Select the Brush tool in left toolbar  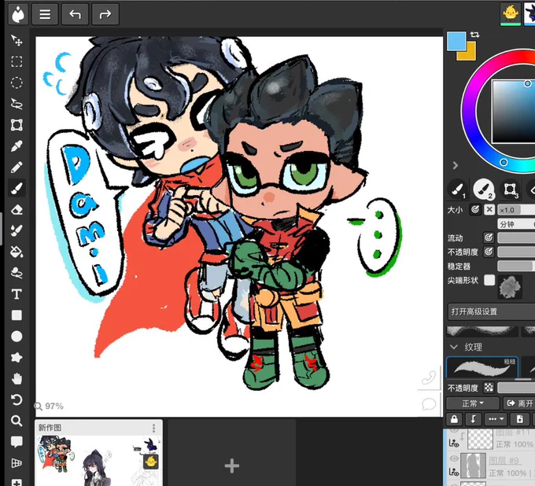(17, 188)
